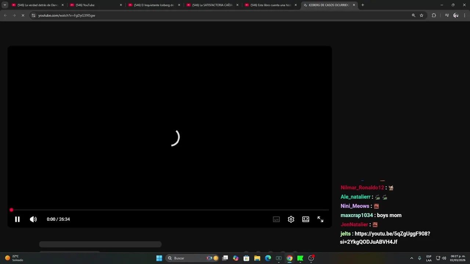This screenshot has width=470, height=264.
Task: Click the Chrome icon in the taskbar
Action: [x=289, y=258]
